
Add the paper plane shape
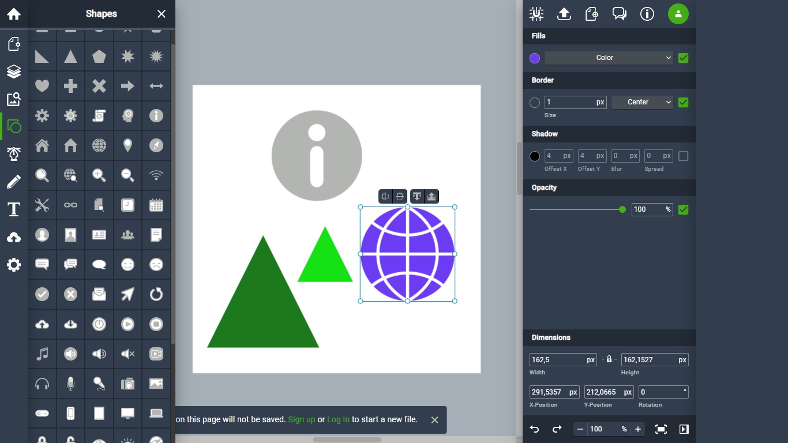(127, 294)
